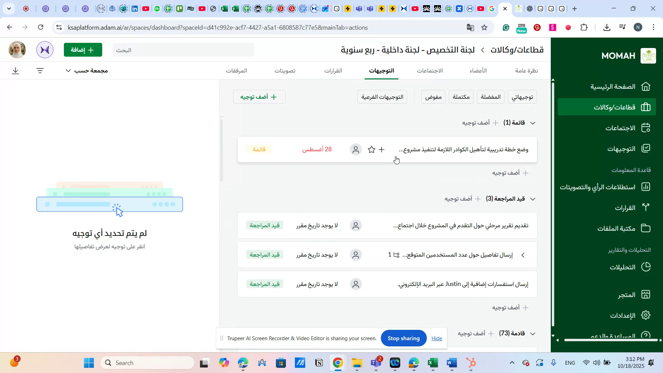Open مكتبة الملفات from the sidebar
Viewport: 663px width, 373px height.
pos(645,228)
